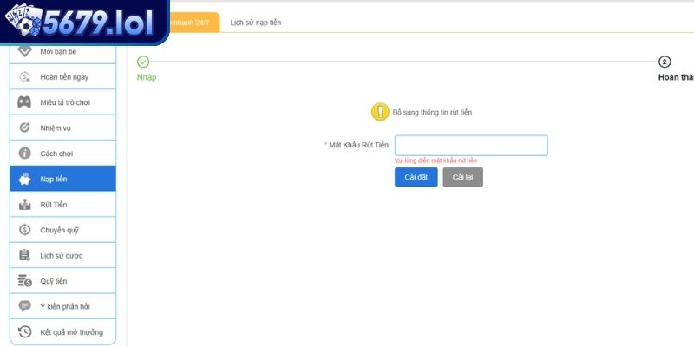The width and height of the screenshot is (694, 347).
Task: Click the Chuyển quỹ dollar icon
Action: pyautogui.click(x=25, y=230)
